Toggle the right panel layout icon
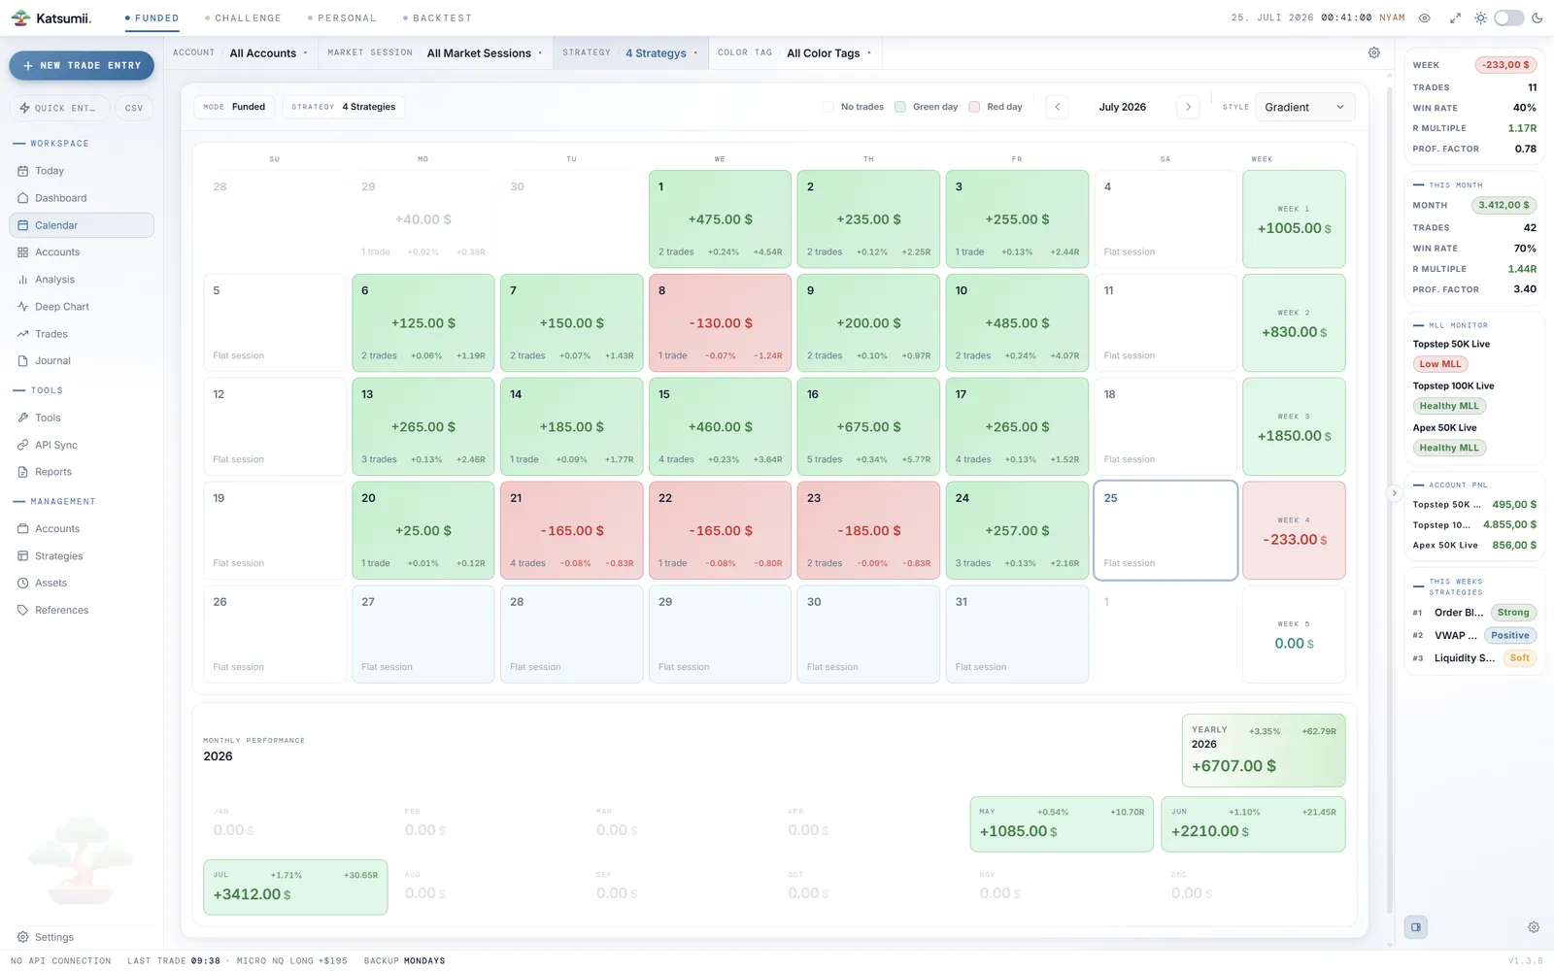The height and width of the screenshot is (971, 1554). coord(1416,927)
